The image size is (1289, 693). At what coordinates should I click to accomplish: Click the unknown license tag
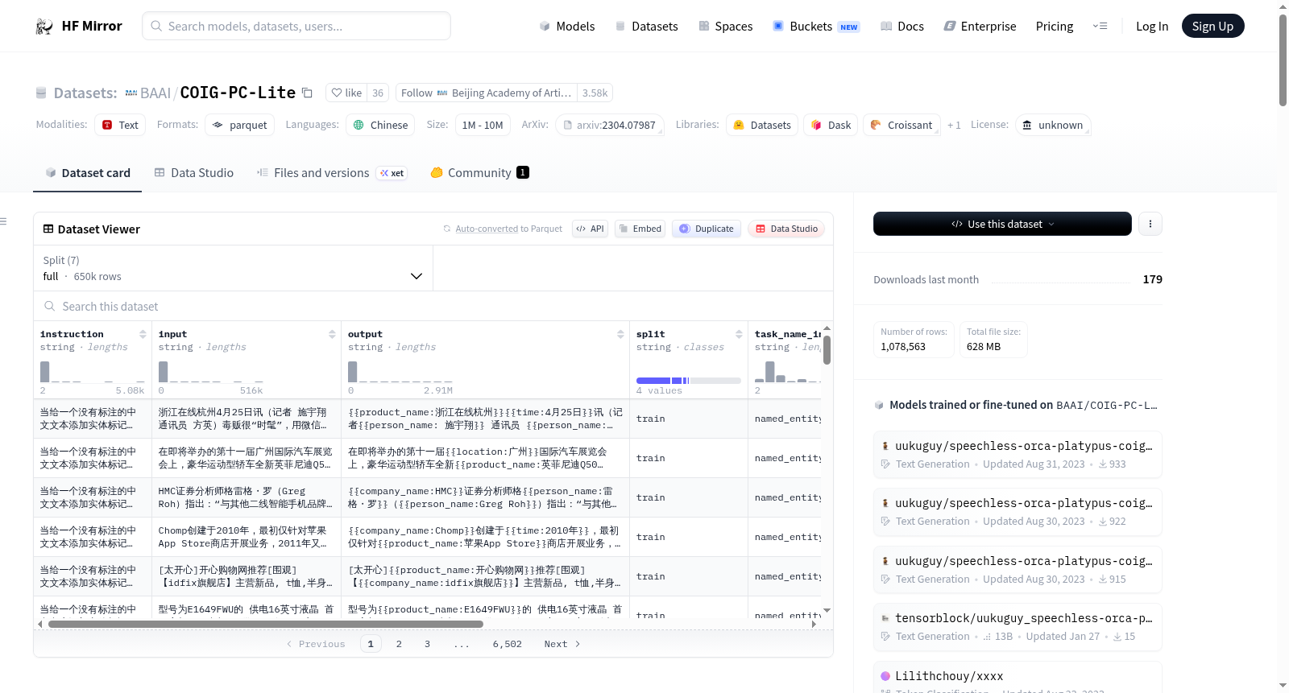pyautogui.click(x=1052, y=125)
